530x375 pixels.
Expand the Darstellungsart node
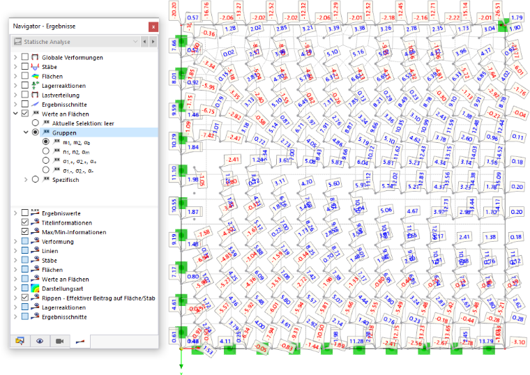pyautogui.click(x=15, y=288)
